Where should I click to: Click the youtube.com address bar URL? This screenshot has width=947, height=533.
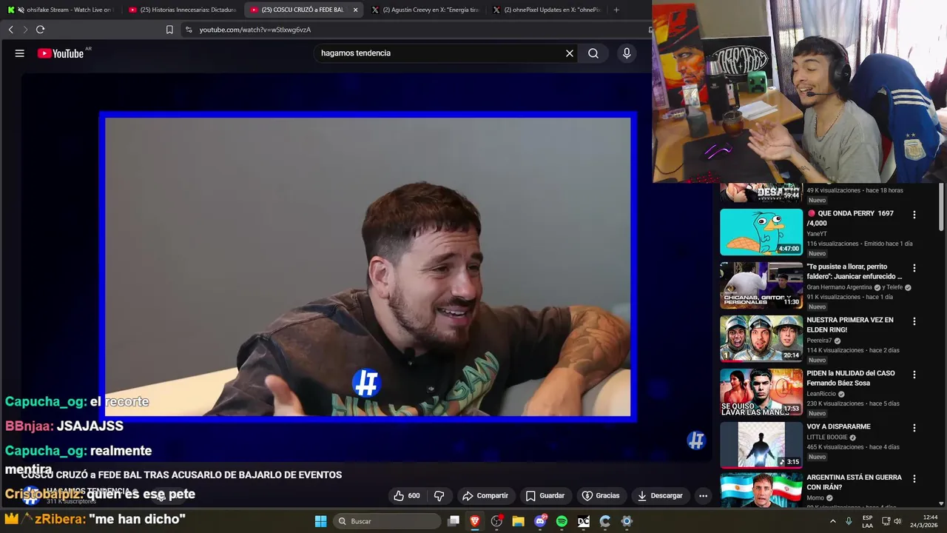[255, 30]
